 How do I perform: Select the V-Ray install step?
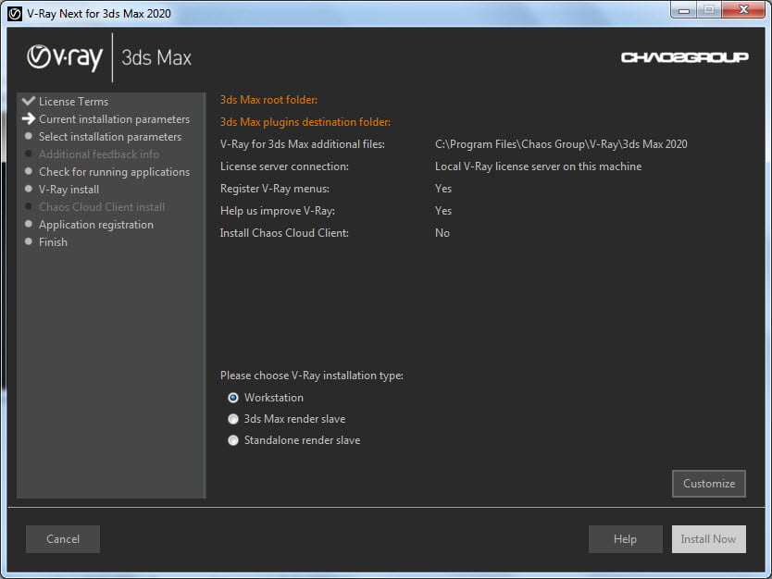coord(68,190)
